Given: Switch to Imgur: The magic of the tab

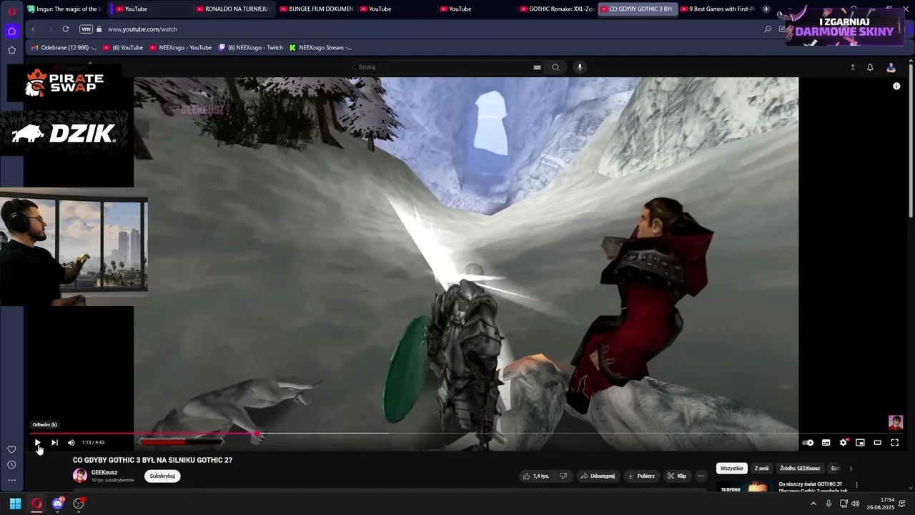Looking at the screenshot, I should tap(64, 9).
